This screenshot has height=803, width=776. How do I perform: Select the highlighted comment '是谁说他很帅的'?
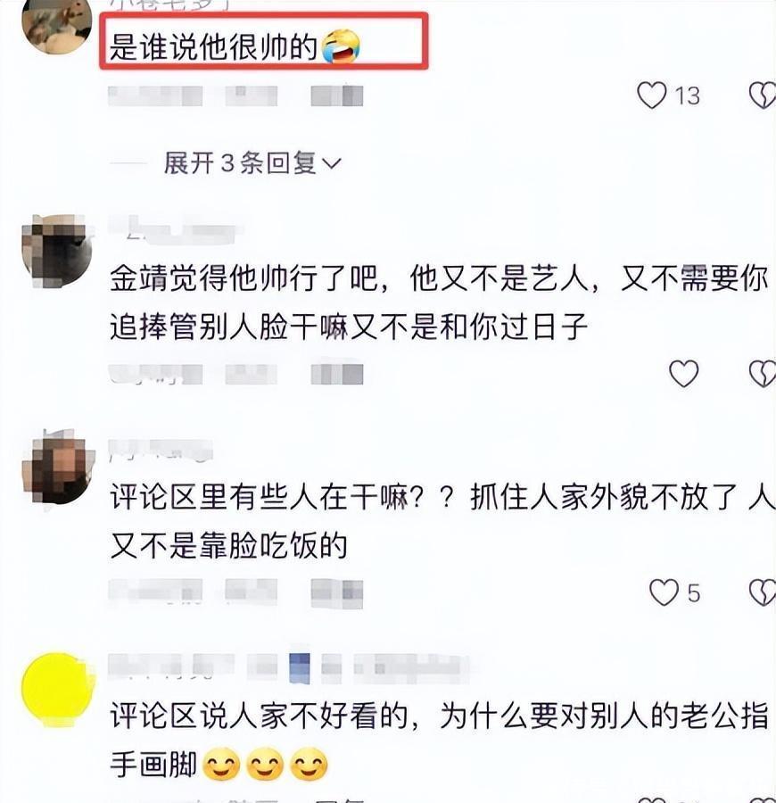pyautogui.click(x=264, y=41)
